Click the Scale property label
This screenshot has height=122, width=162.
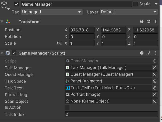pyautogui.click(x=10, y=43)
